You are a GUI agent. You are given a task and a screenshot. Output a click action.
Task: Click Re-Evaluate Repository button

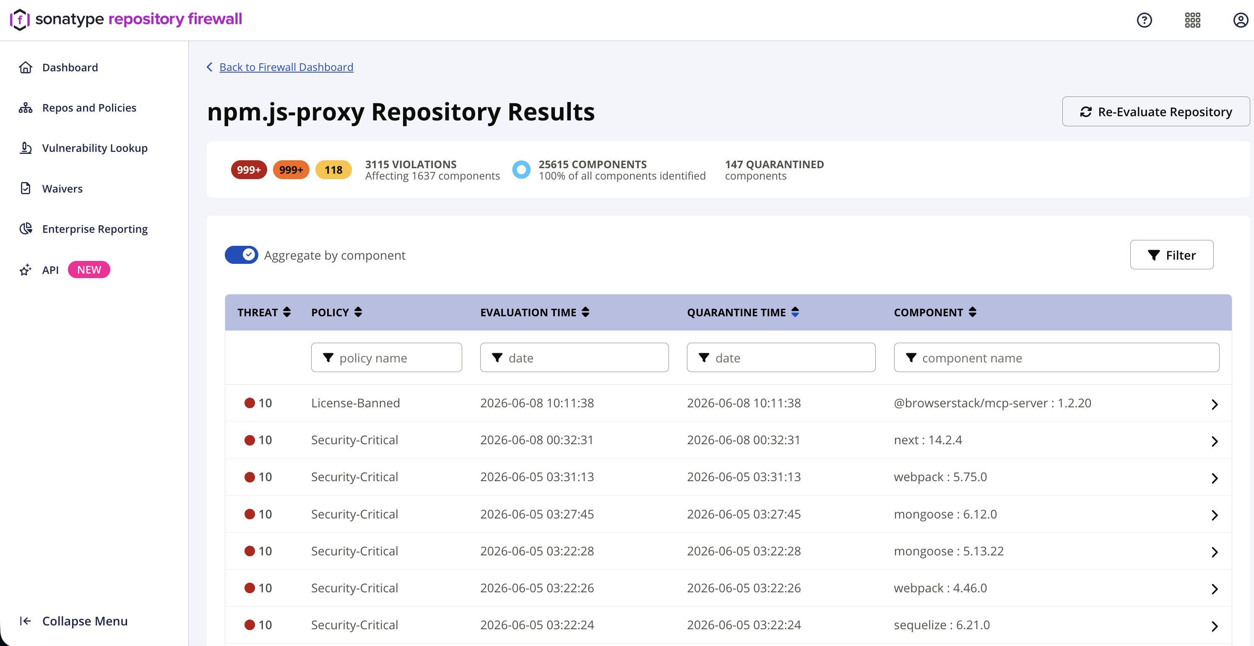point(1156,112)
